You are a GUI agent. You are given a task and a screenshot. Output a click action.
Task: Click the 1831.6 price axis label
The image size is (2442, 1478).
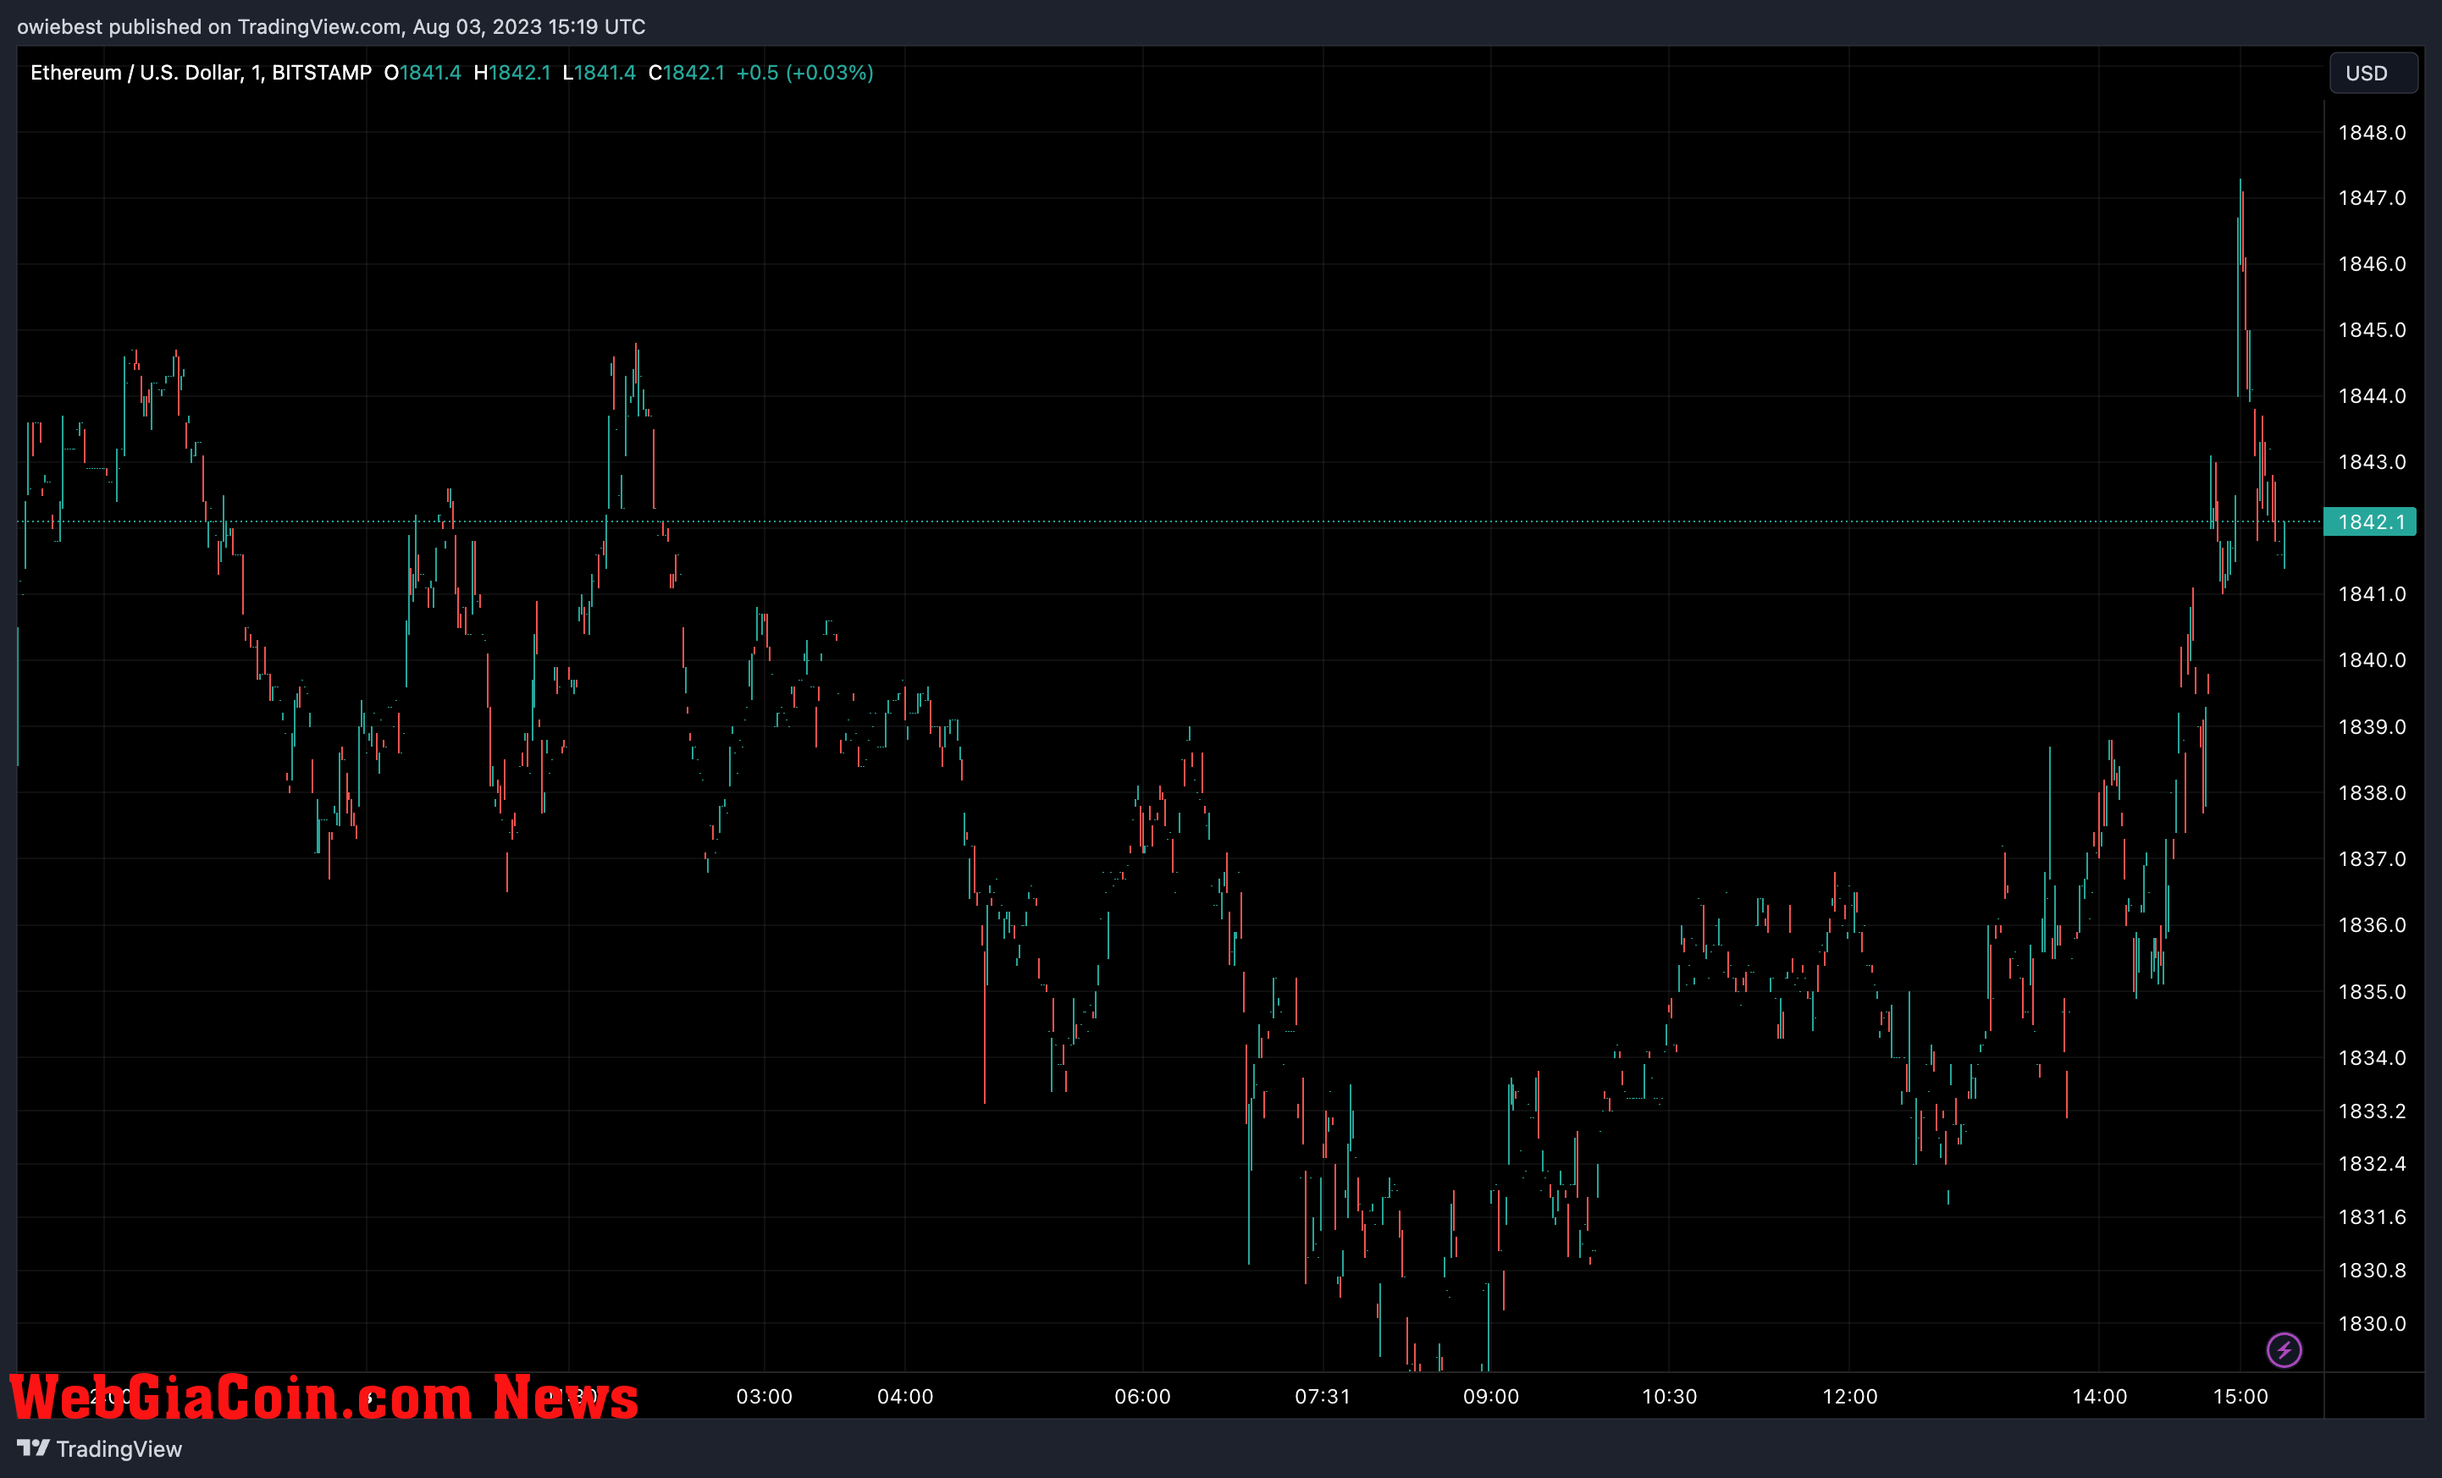pyautogui.click(x=2372, y=1217)
